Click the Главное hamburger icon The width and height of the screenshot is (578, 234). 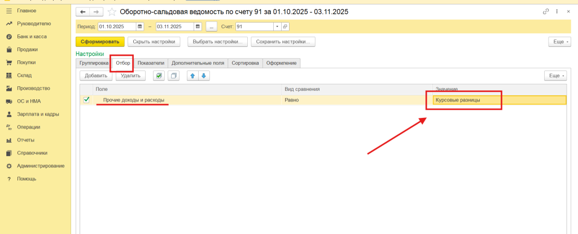9,11
